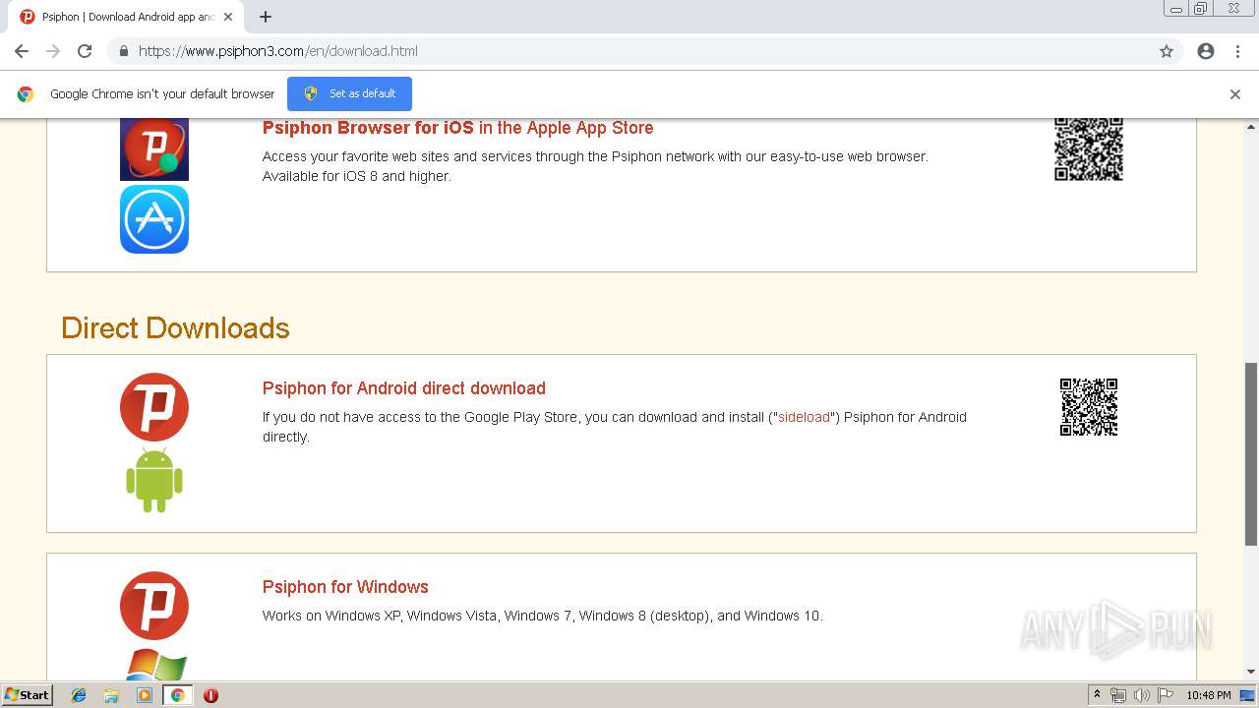Image resolution: width=1259 pixels, height=708 pixels.
Task: Open the Action Center flag icon
Action: pyautogui.click(x=1166, y=695)
